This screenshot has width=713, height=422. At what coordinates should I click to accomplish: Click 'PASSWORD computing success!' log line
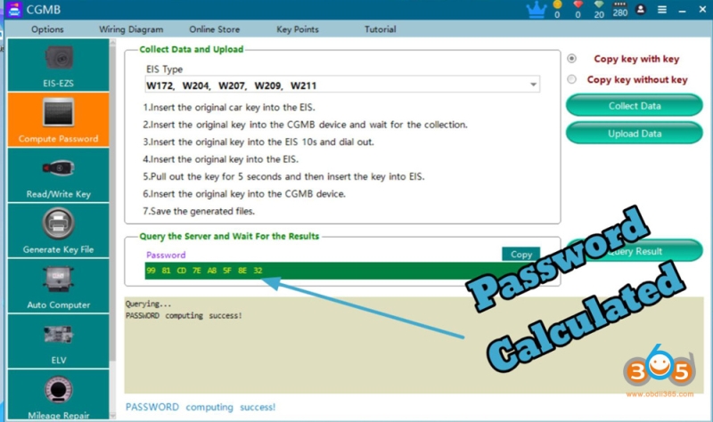click(184, 315)
